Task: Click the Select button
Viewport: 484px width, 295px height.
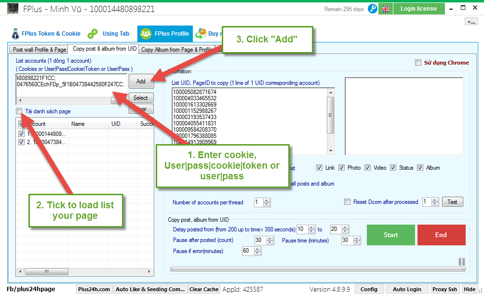Action: 141,98
